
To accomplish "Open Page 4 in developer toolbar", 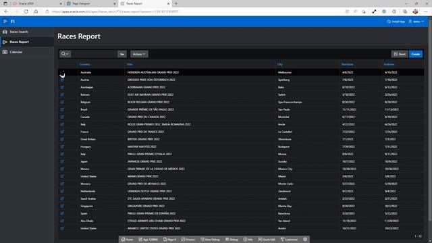I will tap(169, 240).
